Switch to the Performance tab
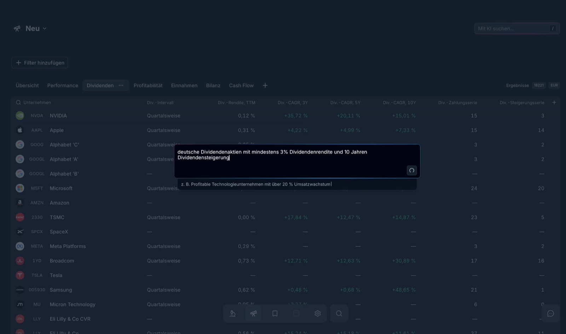Screen dimensions: 566x334 click(63, 86)
